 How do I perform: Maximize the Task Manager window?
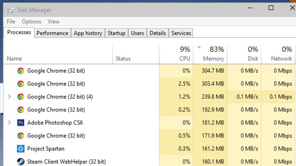point(271,8)
